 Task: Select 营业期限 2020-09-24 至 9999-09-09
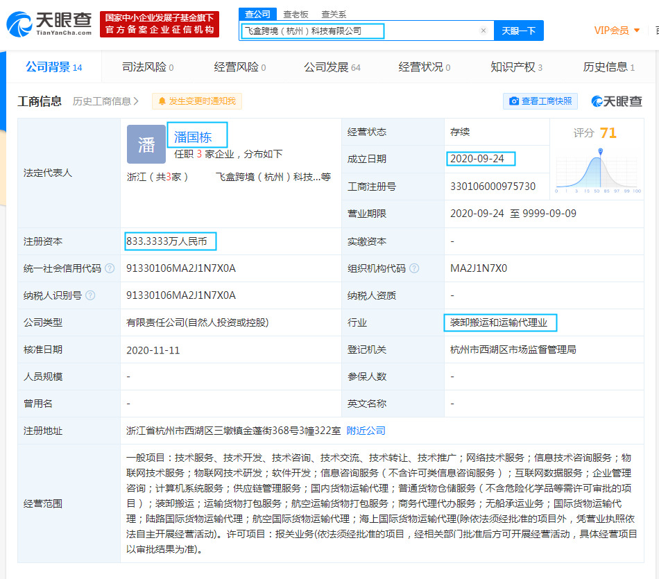513,214
